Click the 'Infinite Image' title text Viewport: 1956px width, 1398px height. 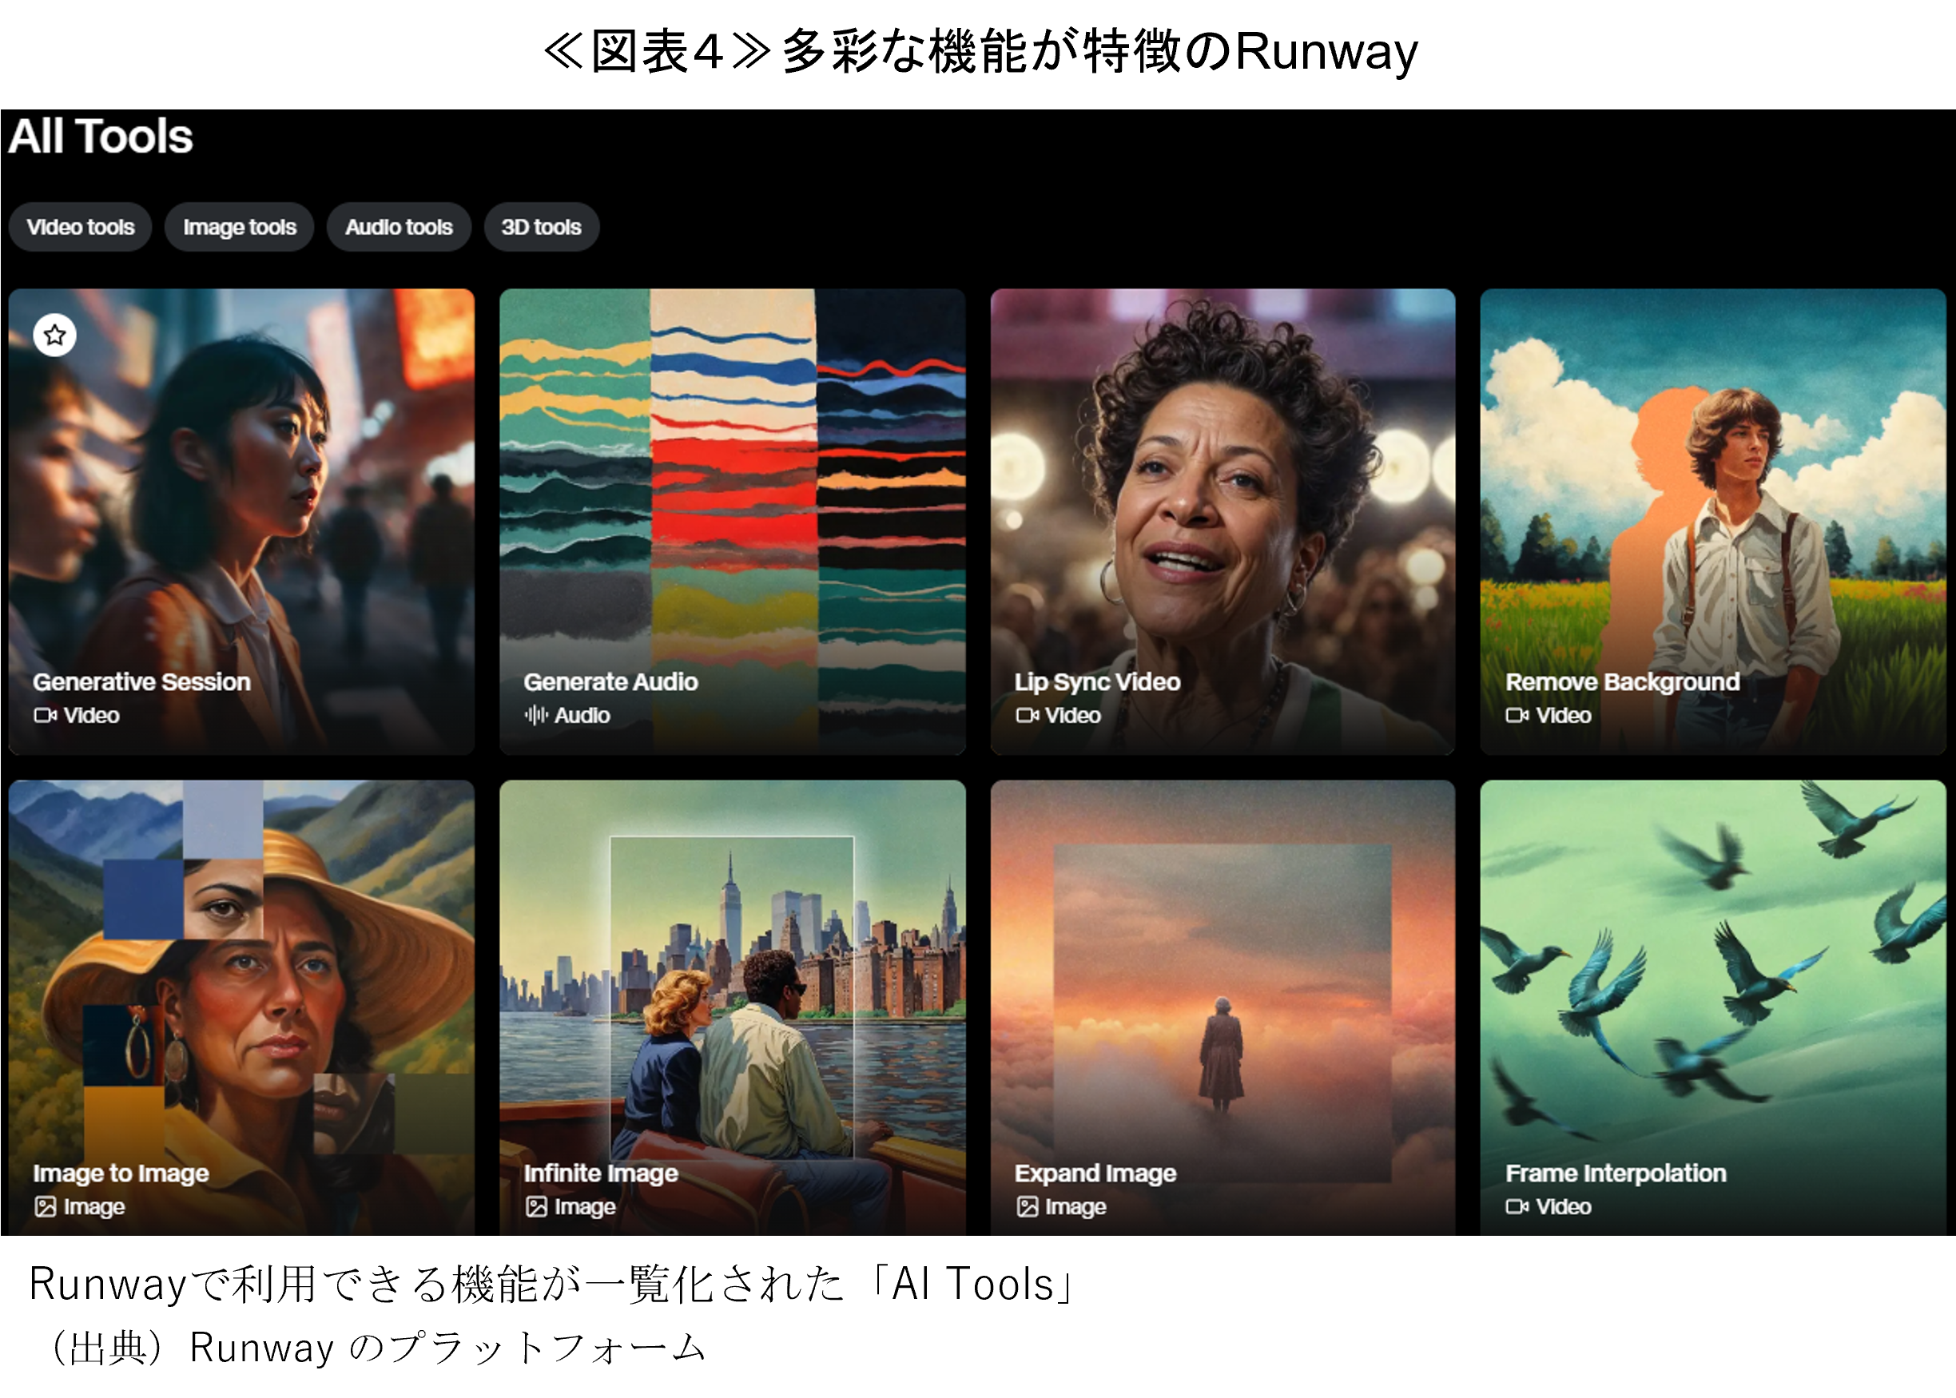coord(601,1174)
